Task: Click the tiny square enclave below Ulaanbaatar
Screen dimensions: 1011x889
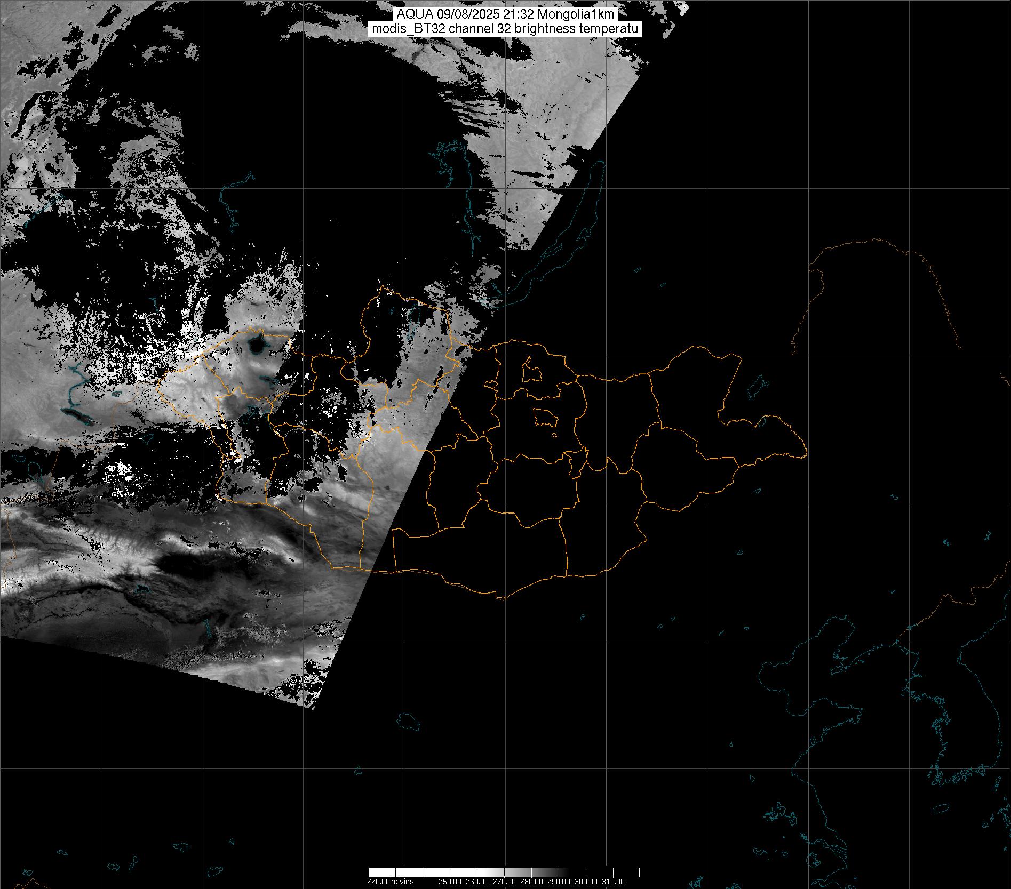Action: click(x=555, y=435)
